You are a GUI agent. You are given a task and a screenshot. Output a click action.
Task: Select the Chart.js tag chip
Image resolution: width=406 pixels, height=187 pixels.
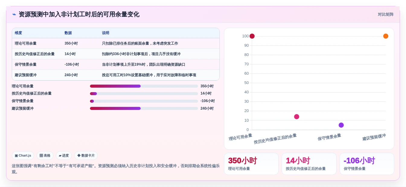pyautogui.click(x=23, y=156)
